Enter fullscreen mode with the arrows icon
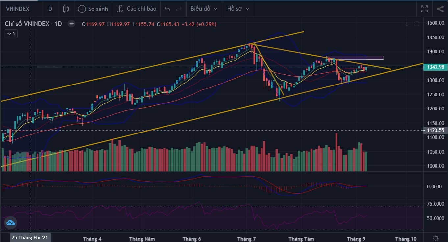Image resolution: width=448 pixels, height=242 pixels. [424, 9]
